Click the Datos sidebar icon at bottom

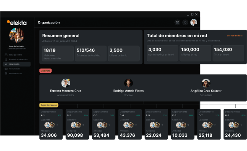[x=6, y=73]
